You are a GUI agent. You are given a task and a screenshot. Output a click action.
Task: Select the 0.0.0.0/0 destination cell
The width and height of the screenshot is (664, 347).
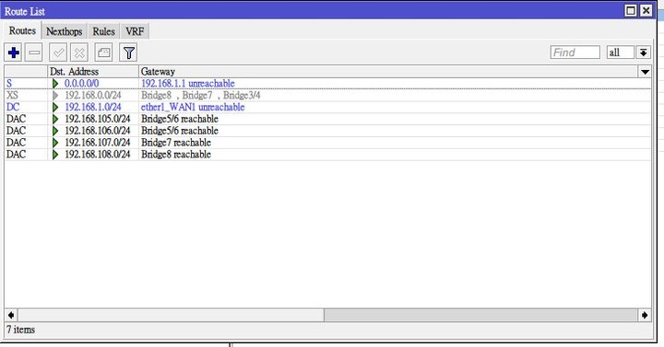(x=82, y=84)
